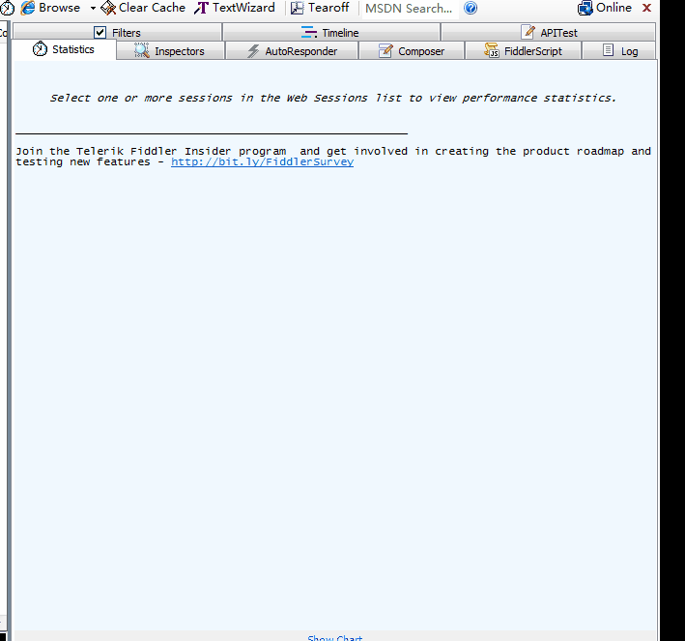Close the toolbar with red X

tap(647, 8)
